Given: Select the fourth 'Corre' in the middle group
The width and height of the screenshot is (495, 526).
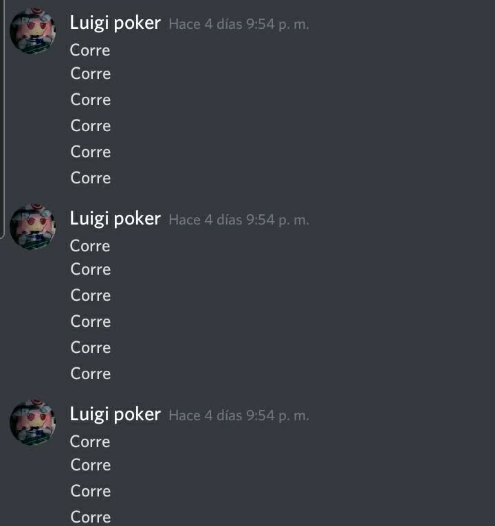Looking at the screenshot, I should (x=91, y=321).
